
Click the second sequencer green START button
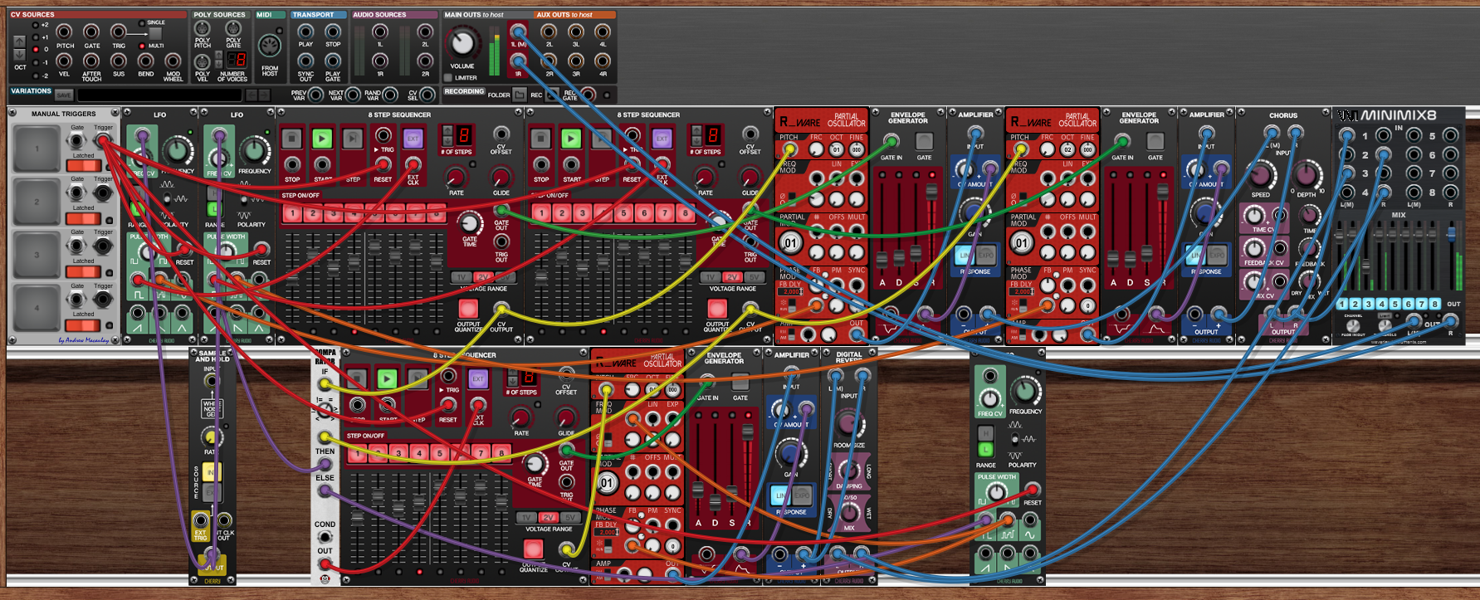click(x=571, y=139)
